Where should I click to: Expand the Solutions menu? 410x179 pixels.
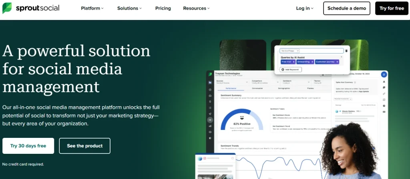point(129,8)
